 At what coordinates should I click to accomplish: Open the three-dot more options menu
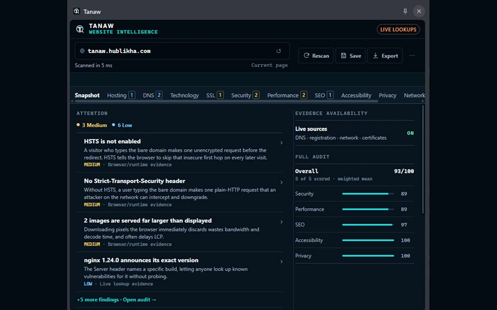412,56
